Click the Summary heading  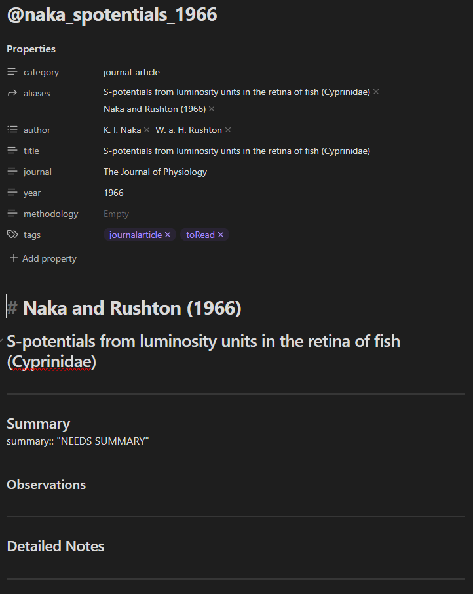click(x=38, y=424)
